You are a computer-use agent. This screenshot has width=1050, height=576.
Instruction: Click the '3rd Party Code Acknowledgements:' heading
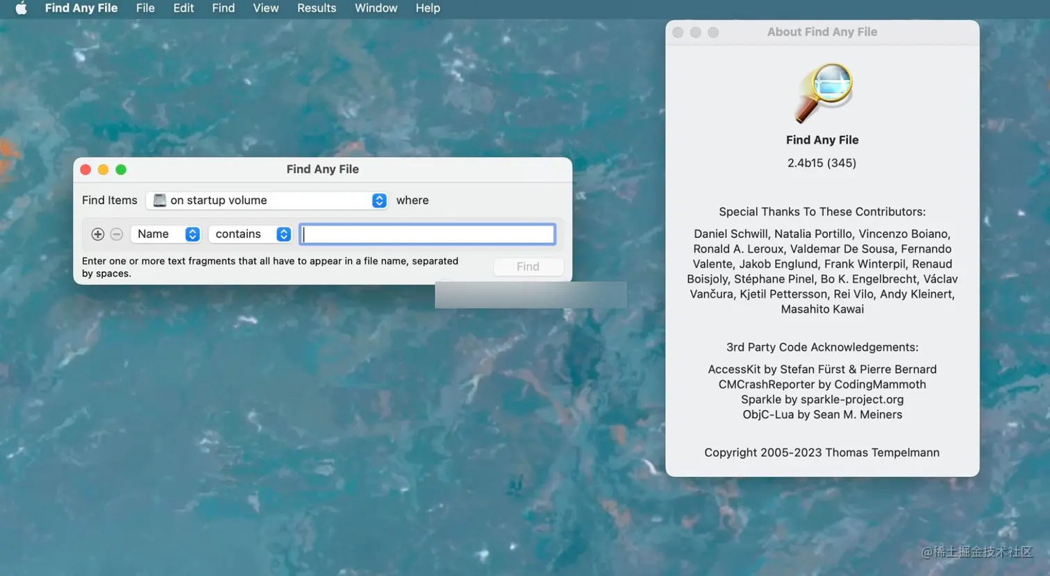click(x=822, y=347)
